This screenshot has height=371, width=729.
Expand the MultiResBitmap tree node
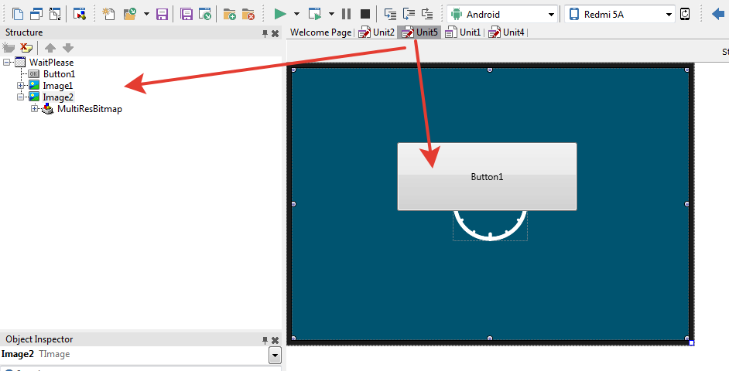[34, 109]
